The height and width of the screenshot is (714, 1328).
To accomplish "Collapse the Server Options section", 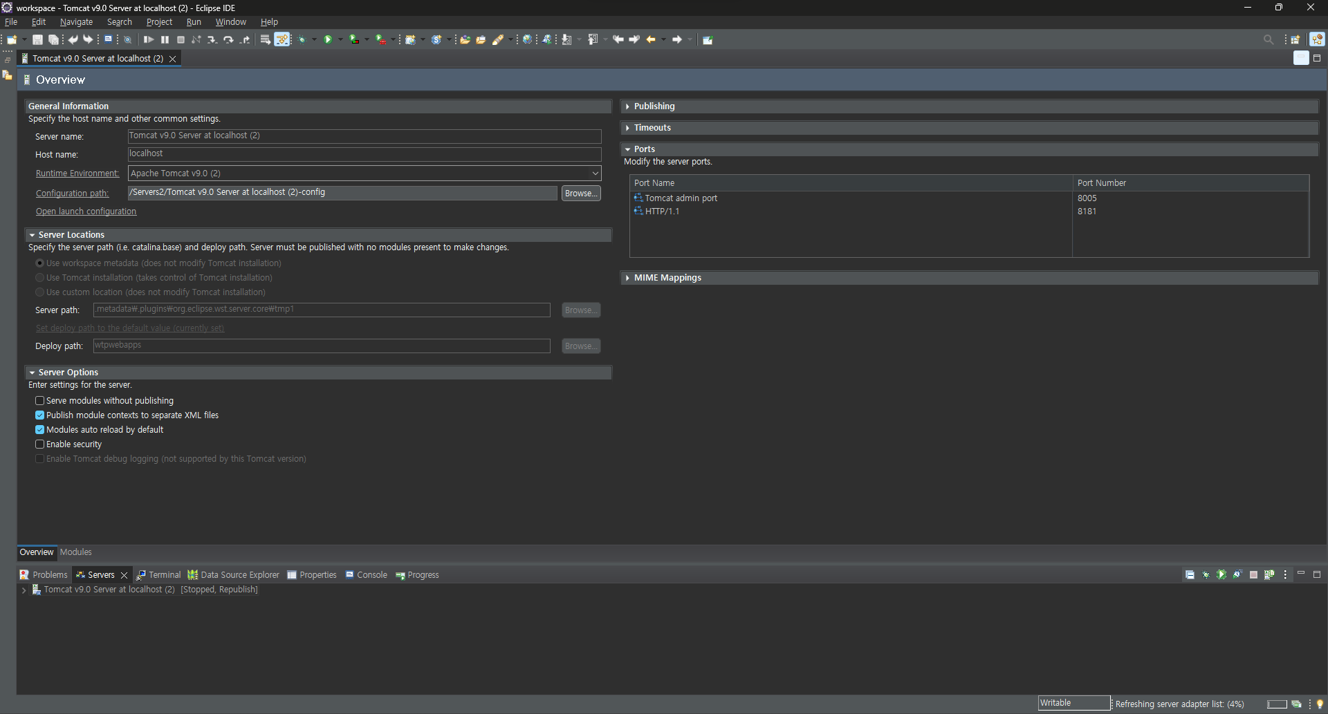I will tap(32, 373).
